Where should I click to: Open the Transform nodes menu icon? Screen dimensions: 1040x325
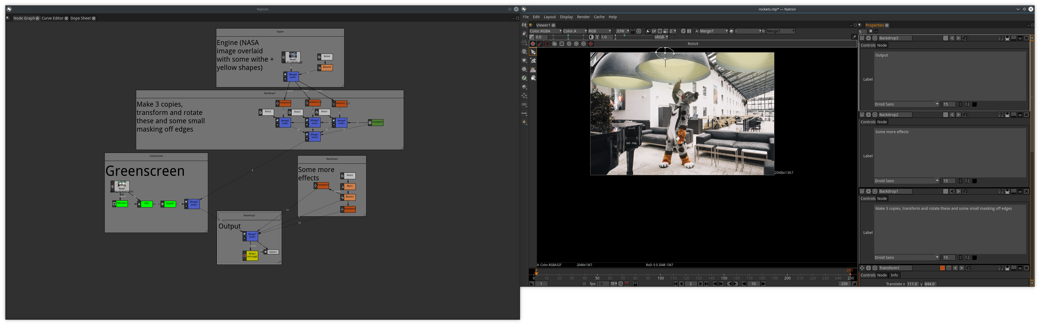click(525, 96)
